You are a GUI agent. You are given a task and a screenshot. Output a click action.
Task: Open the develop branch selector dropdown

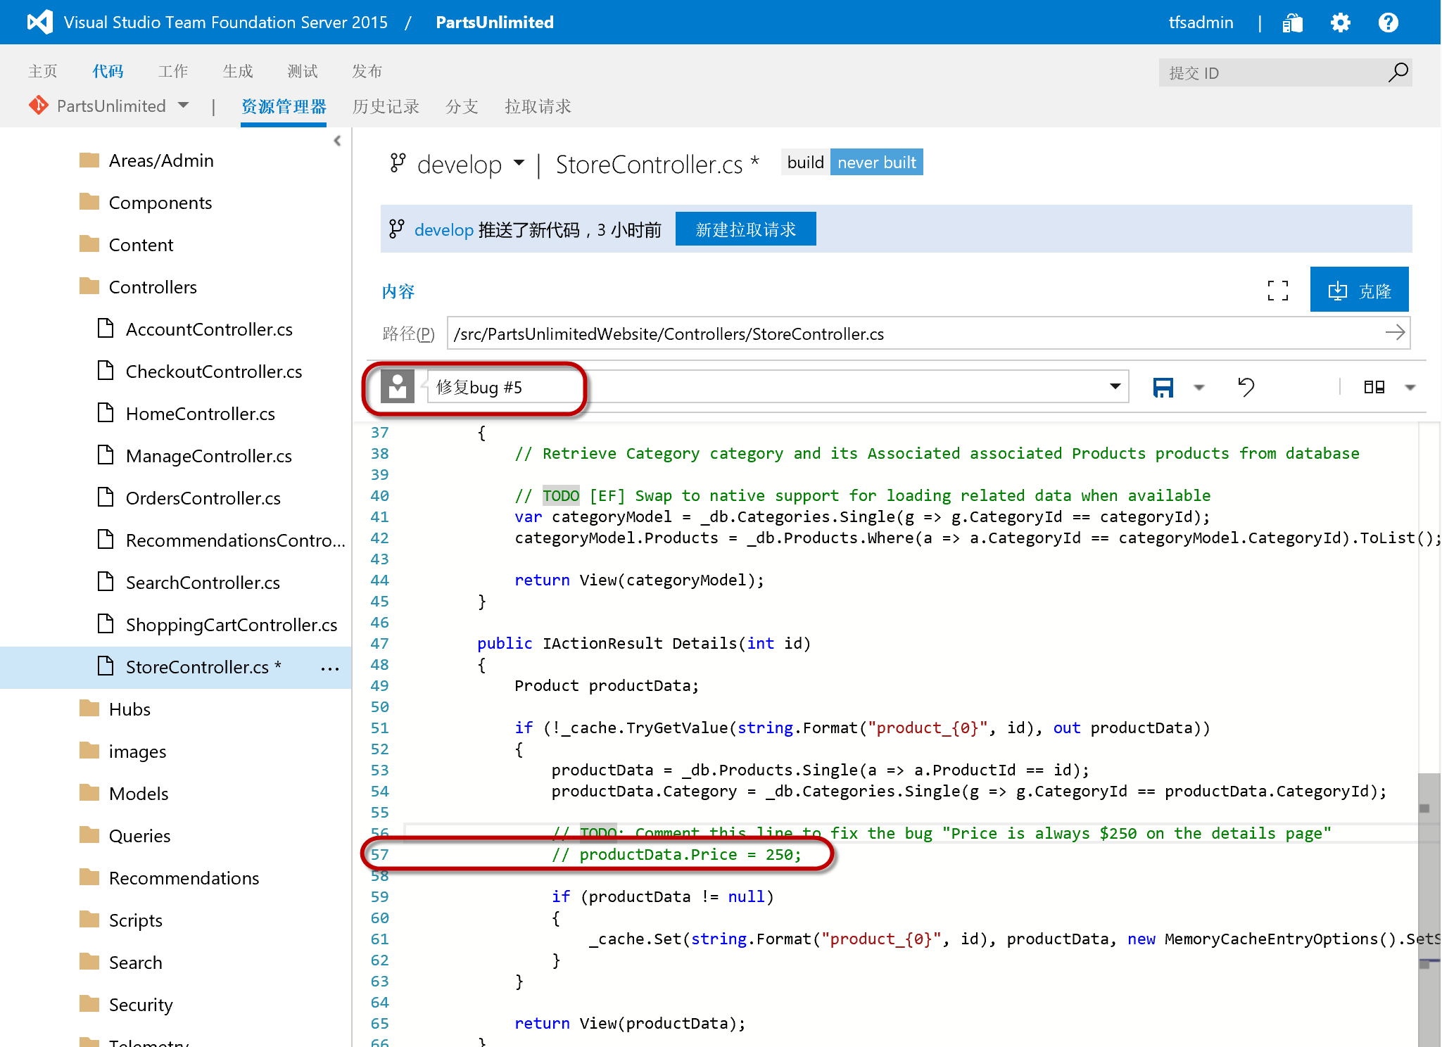[x=519, y=163]
